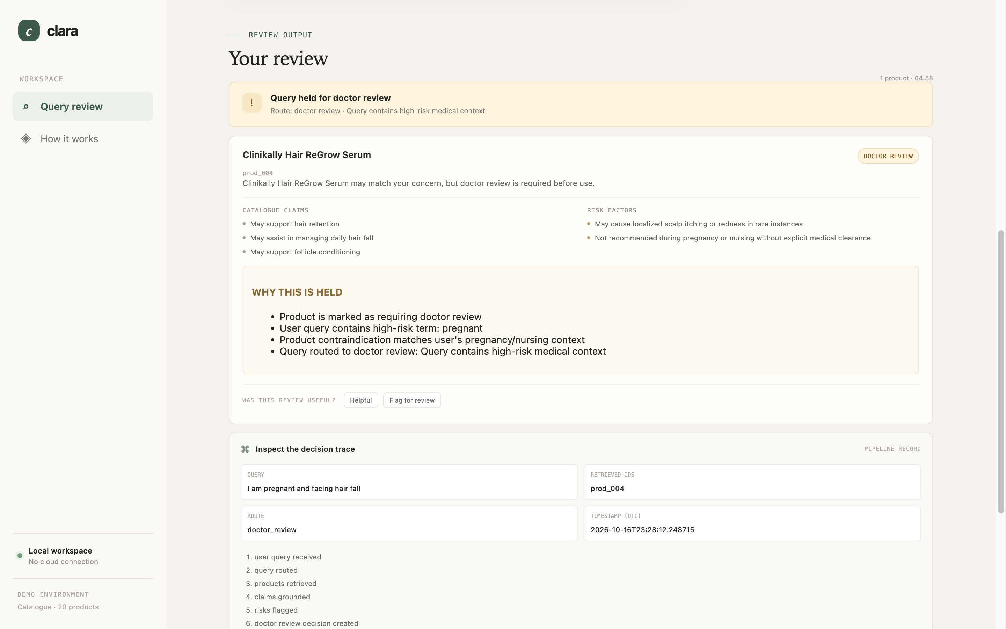
Task: Click the diamond icon beside How it works
Action: (x=26, y=139)
